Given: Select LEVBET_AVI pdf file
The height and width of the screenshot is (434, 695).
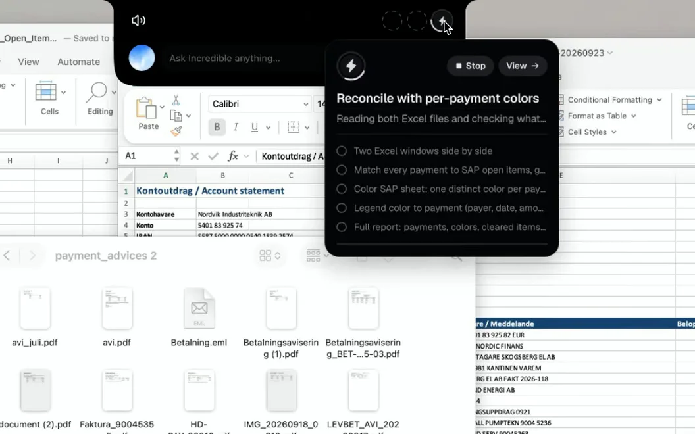Looking at the screenshot, I should pos(363,390).
